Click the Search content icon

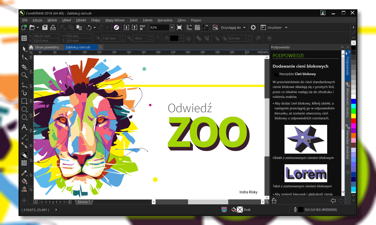pyautogui.click(x=116, y=27)
